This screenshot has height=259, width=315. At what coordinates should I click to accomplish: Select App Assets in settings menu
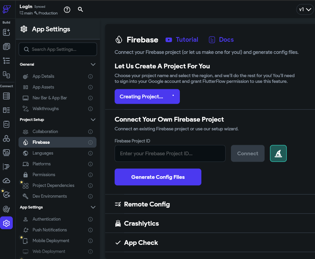coord(57,87)
